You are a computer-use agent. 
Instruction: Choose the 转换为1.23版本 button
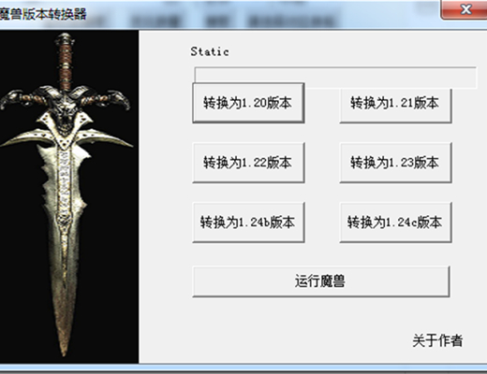(x=395, y=163)
